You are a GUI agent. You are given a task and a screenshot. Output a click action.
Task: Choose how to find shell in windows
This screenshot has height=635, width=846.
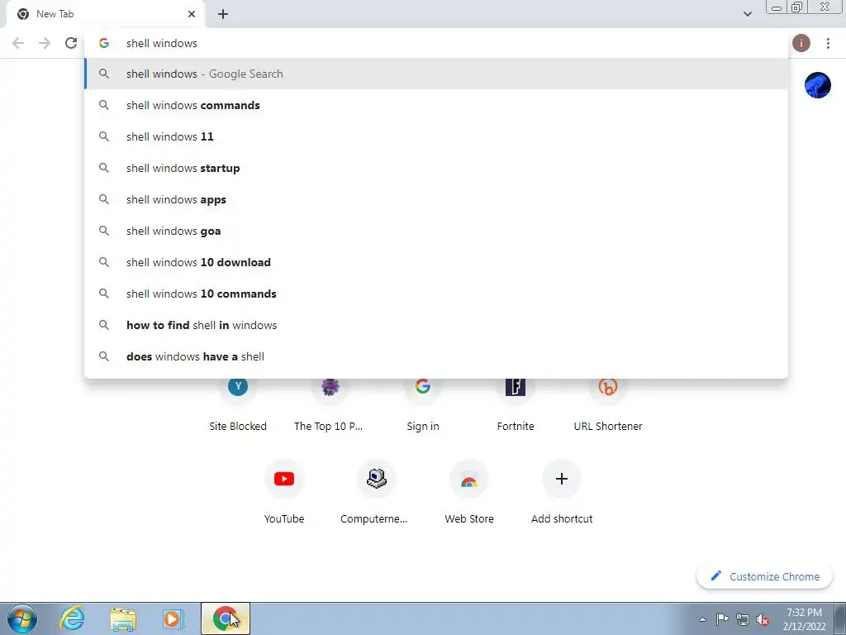click(x=436, y=325)
